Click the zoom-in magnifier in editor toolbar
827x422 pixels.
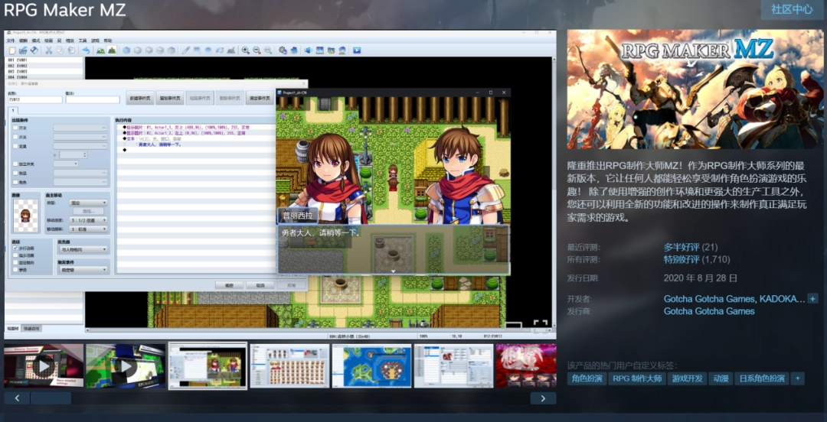(x=246, y=50)
